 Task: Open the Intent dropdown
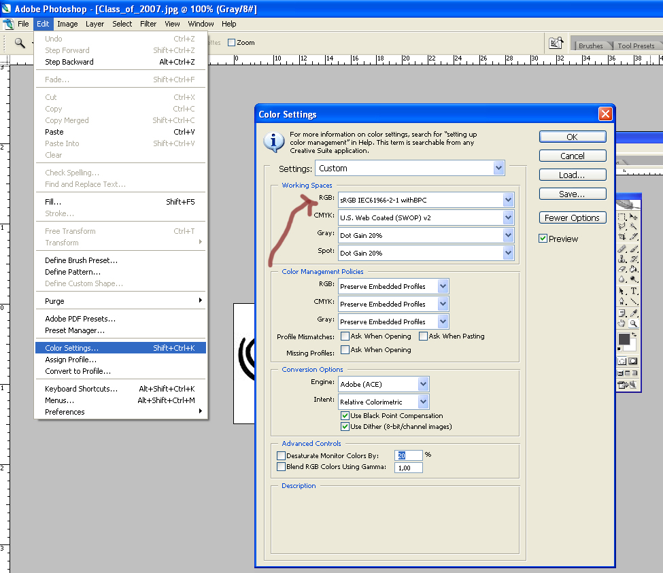[384, 402]
